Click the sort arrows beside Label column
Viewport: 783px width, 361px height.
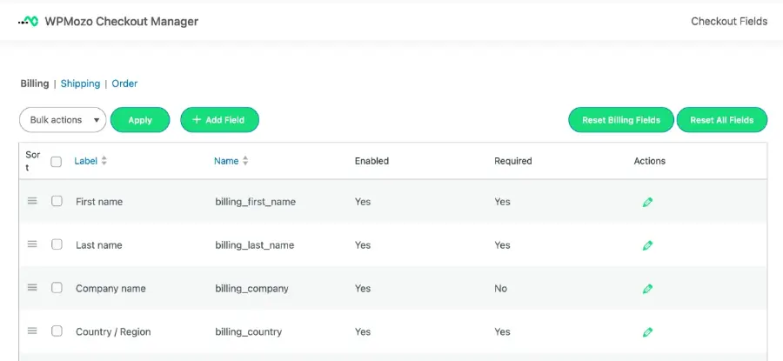pos(104,161)
